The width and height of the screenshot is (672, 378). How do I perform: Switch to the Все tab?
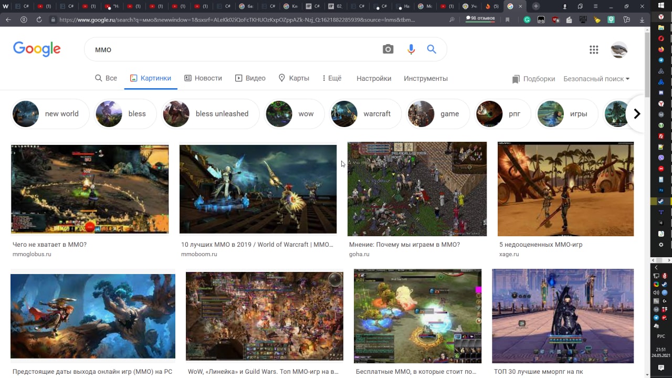[106, 78]
